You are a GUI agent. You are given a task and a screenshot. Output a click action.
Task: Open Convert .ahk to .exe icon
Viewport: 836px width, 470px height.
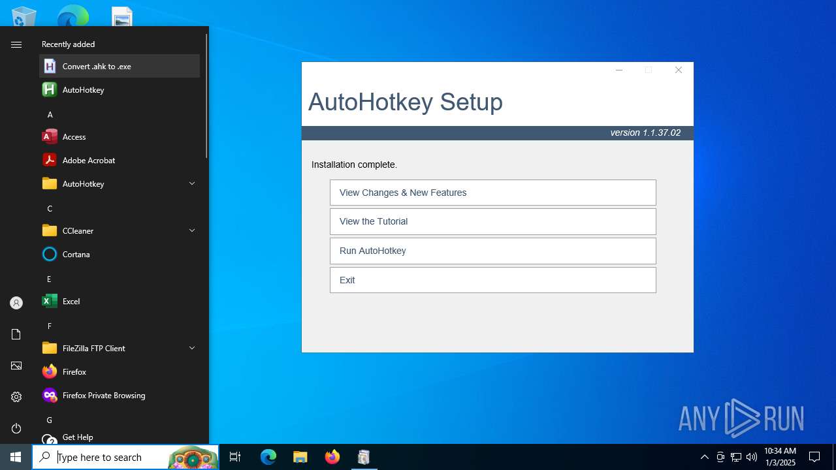(x=50, y=66)
